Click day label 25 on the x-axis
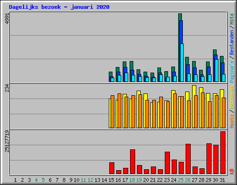 click(181, 180)
